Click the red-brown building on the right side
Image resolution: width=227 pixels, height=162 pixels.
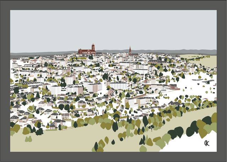[173, 86]
